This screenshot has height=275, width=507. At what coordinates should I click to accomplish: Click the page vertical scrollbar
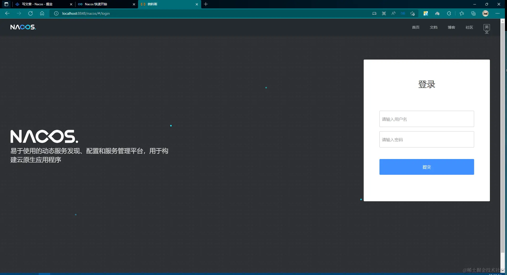pyautogui.click(x=503, y=138)
